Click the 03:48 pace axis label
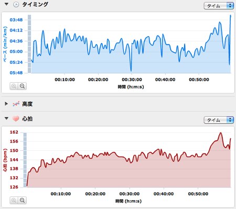The height and width of the screenshot is (209, 236). (x=16, y=20)
